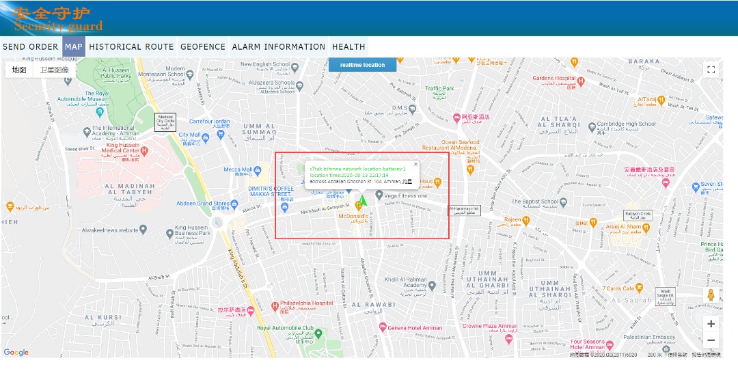The height and width of the screenshot is (369, 738).
Task: Close the location info popup
Action: pos(415,164)
